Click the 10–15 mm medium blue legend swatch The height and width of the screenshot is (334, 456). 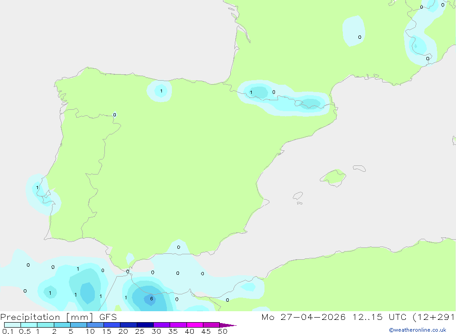[x=95, y=325]
